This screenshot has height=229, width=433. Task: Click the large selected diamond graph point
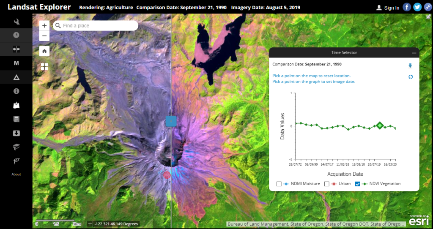coord(380,125)
